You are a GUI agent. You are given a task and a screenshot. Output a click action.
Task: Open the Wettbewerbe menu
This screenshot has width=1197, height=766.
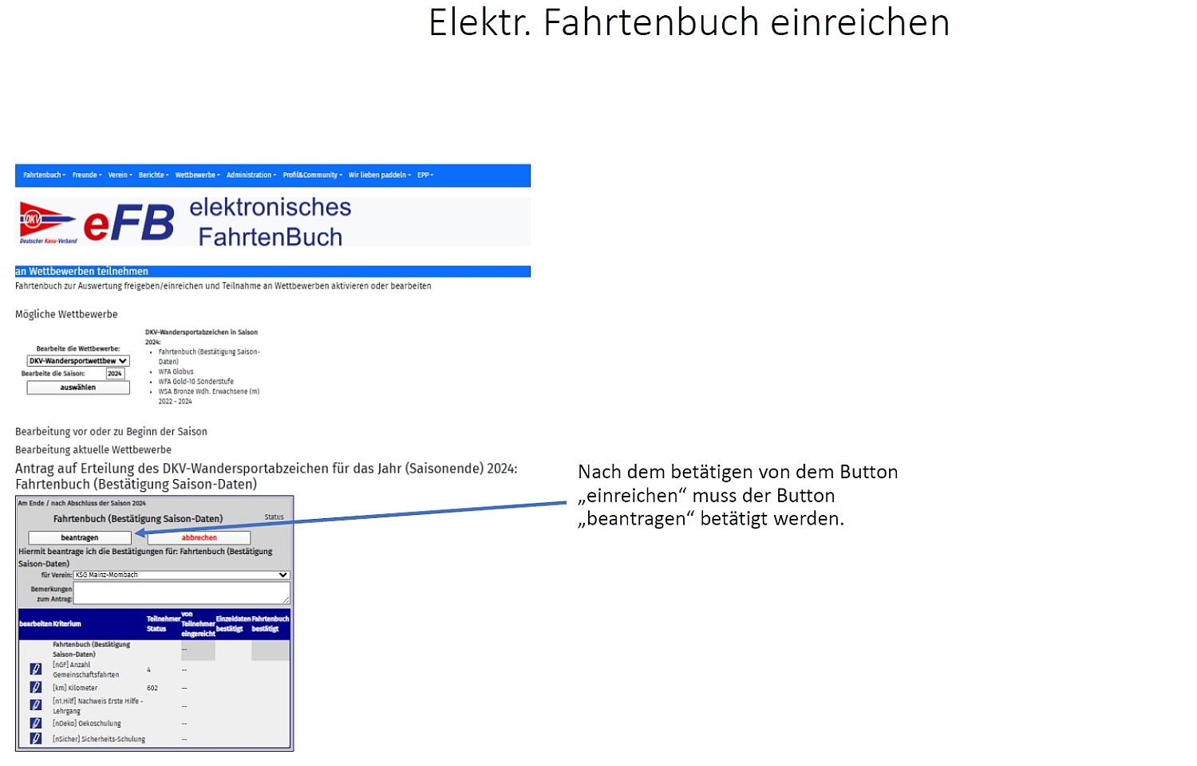point(197,175)
